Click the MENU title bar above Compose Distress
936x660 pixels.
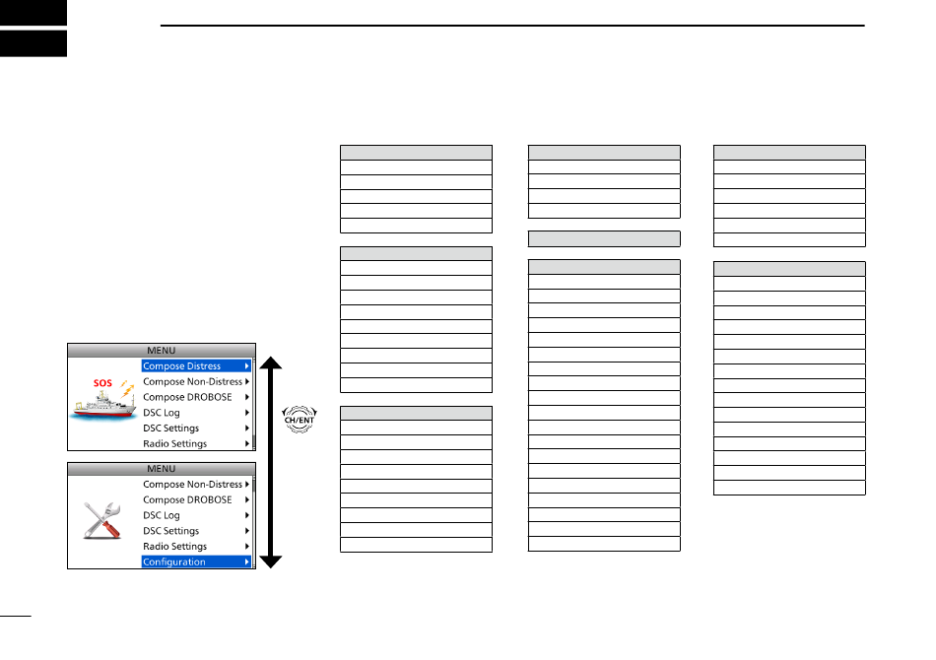tap(162, 351)
